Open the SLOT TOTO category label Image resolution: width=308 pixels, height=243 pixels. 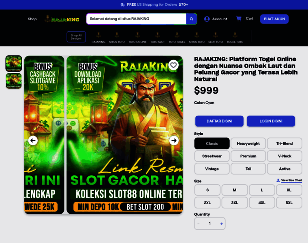pos(216,42)
